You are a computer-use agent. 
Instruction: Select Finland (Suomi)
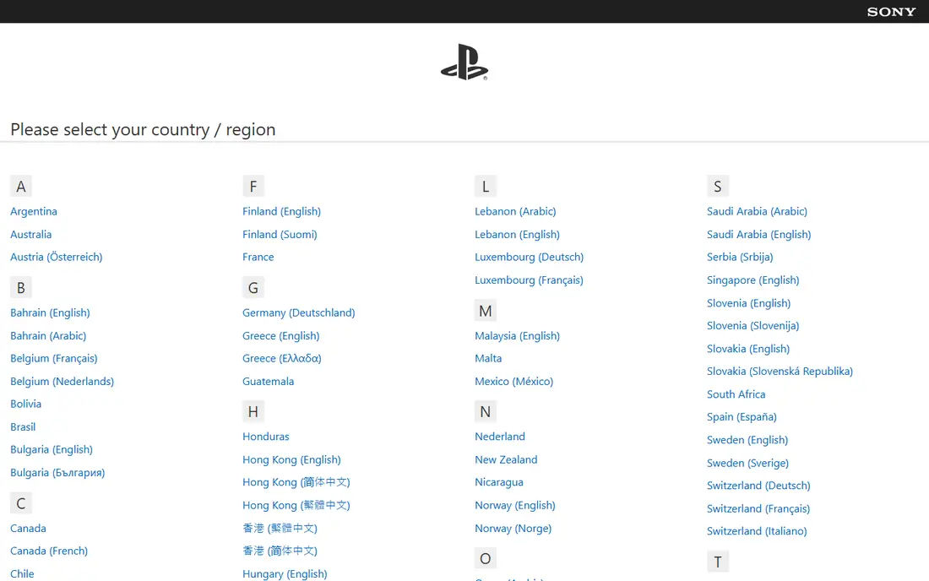(x=280, y=235)
